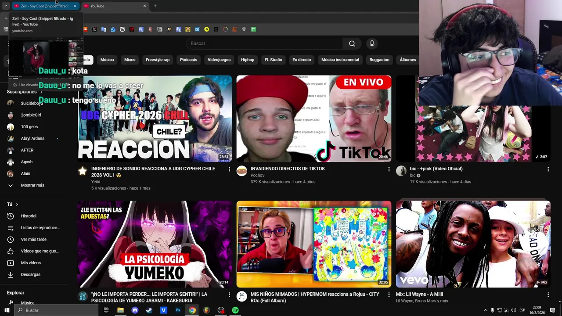Open Steam from the taskbar
The width and height of the screenshot is (562, 316).
click(x=149, y=310)
